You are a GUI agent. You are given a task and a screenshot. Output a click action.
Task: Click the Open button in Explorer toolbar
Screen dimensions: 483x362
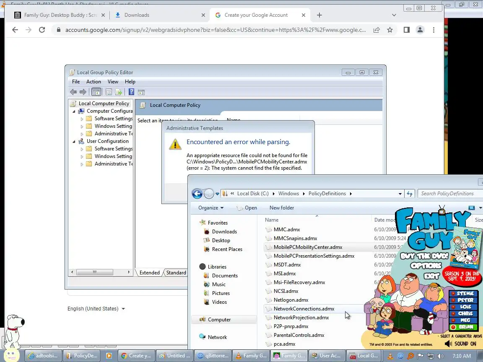tap(247, 208)
